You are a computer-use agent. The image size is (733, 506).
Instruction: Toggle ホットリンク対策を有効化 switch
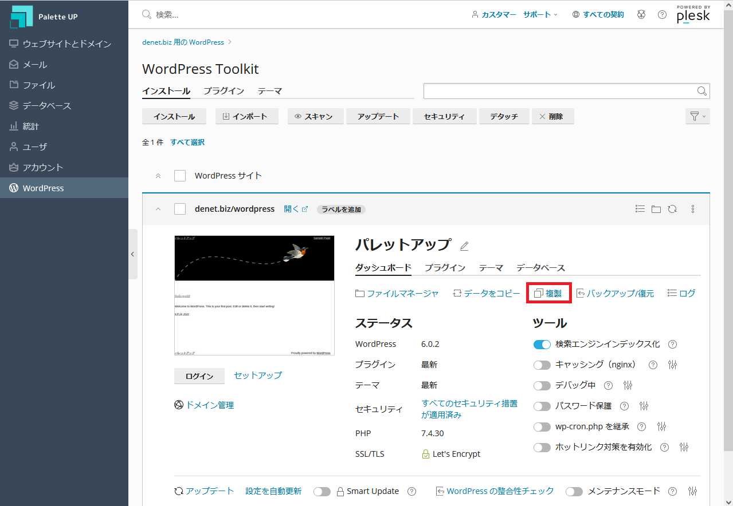(542, 447)
